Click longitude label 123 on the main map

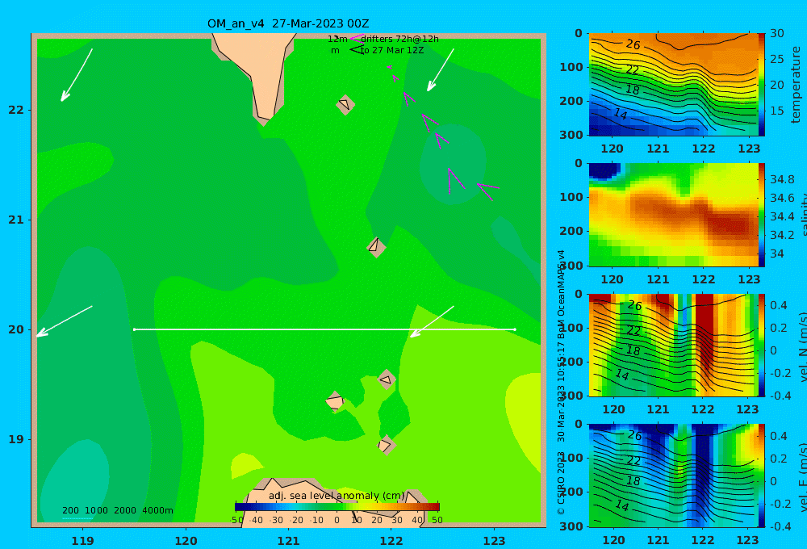(x=494, y=541)
